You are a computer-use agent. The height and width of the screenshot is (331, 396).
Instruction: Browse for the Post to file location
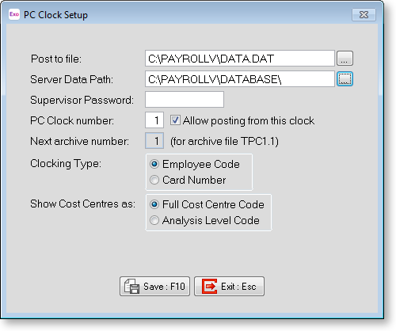(x=345, y=59)
